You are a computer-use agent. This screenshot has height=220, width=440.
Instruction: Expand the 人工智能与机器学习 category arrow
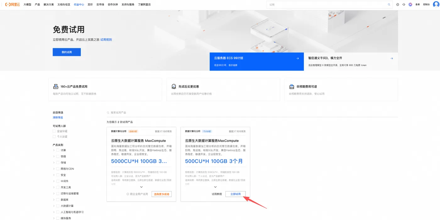54,212
